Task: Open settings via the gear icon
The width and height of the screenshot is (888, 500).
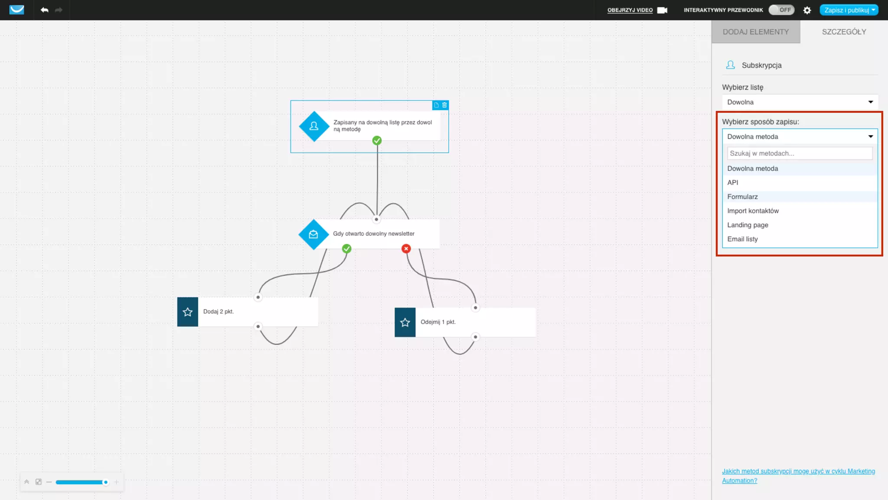Action: click(x=807, y=10)
